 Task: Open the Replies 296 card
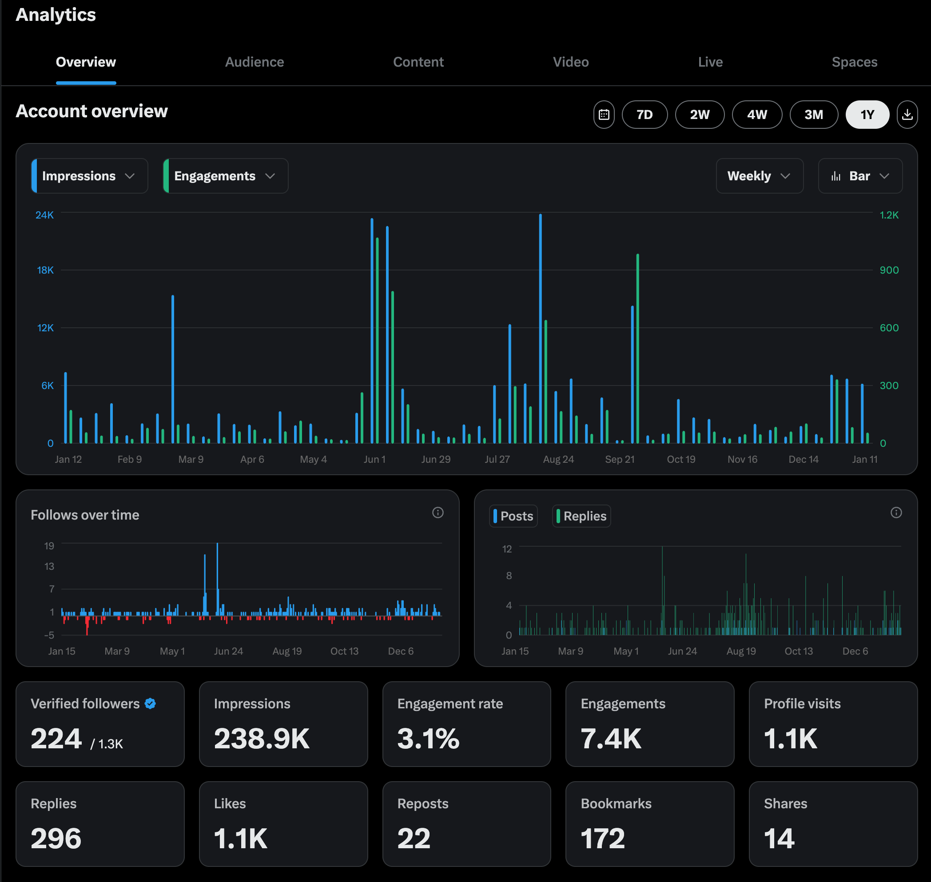click(x=100, y=824)
